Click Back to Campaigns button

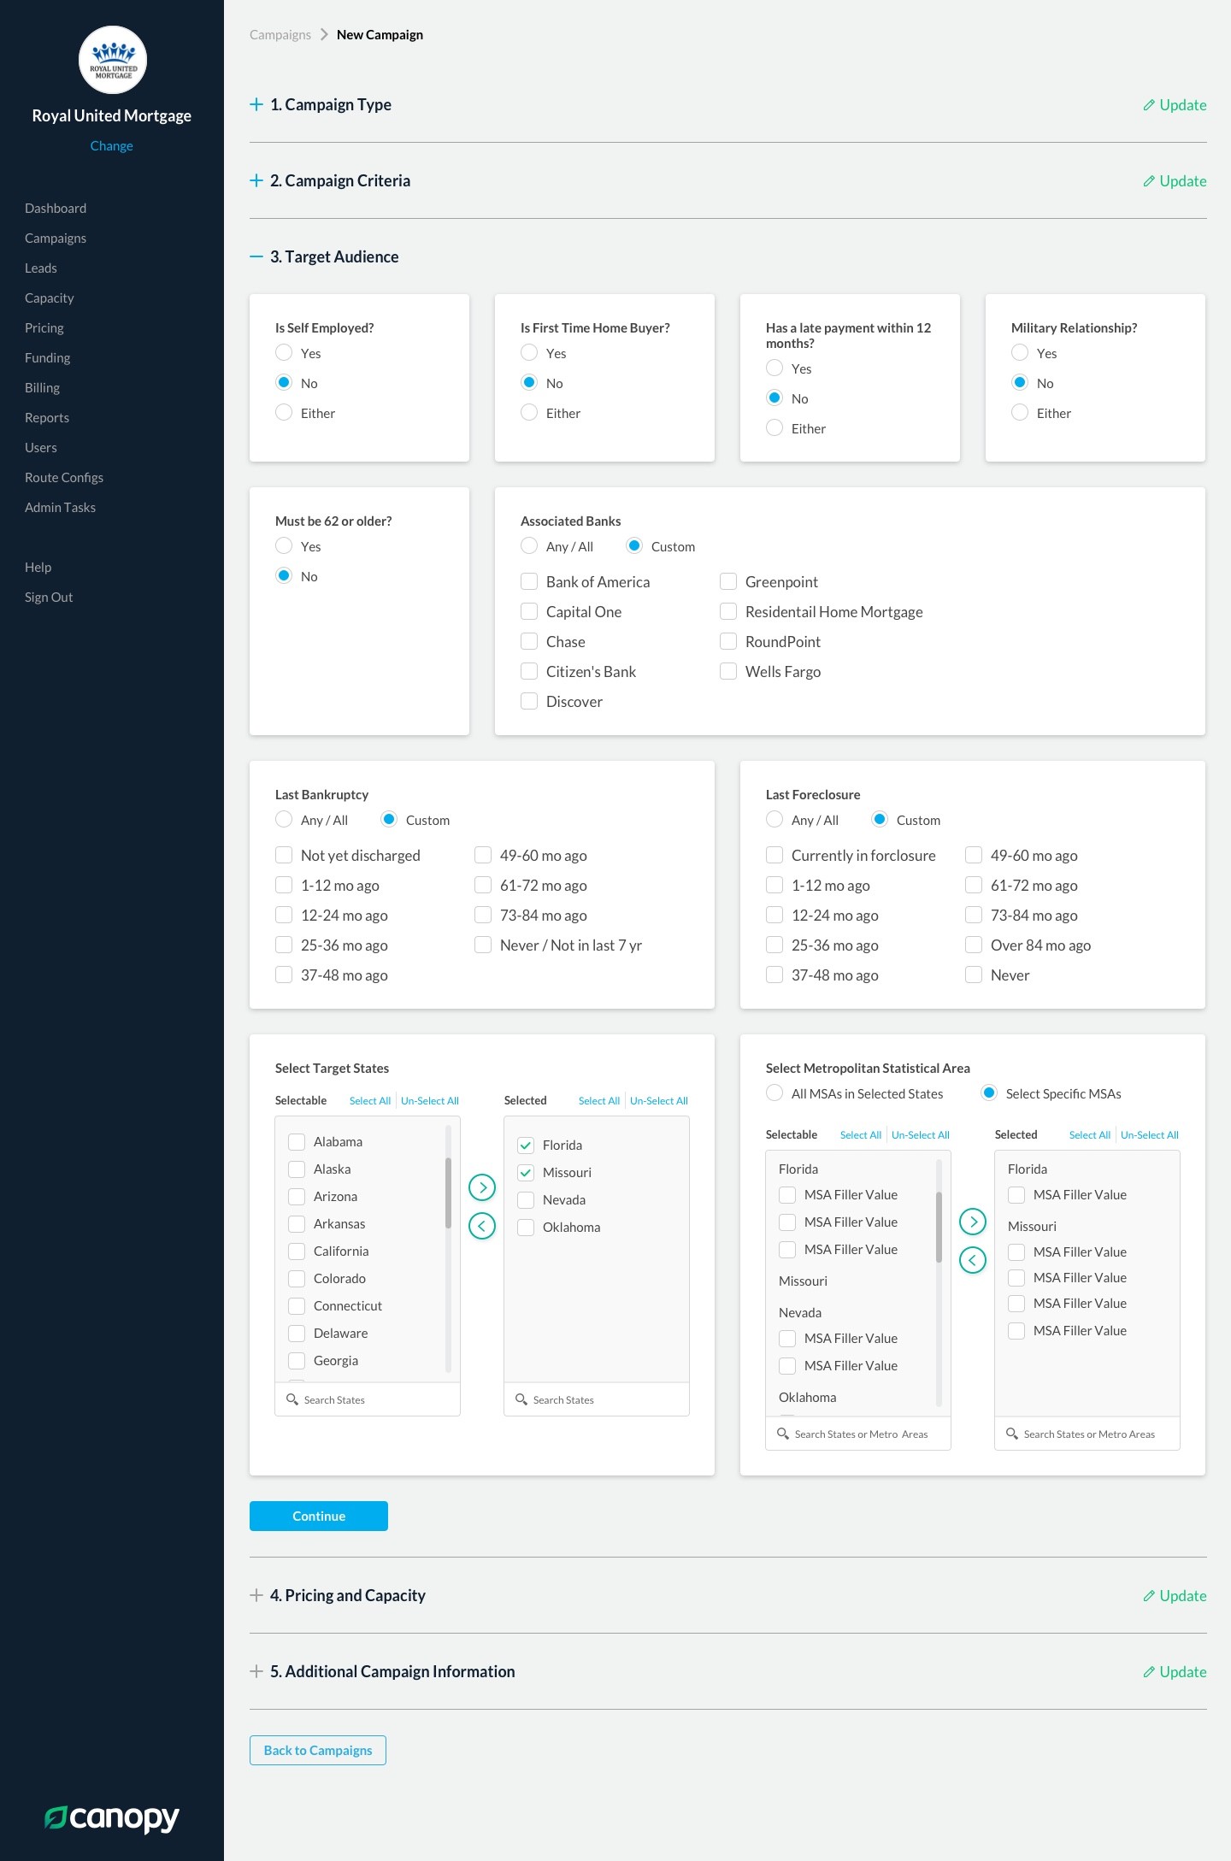point(318,1750)
